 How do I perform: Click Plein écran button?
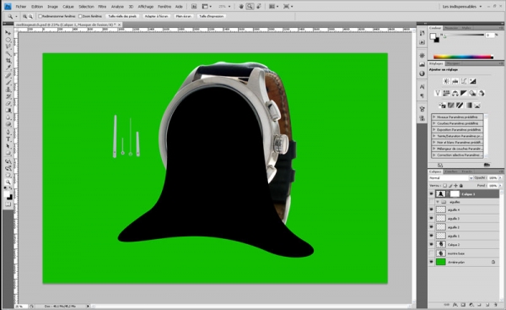[183, 16]
